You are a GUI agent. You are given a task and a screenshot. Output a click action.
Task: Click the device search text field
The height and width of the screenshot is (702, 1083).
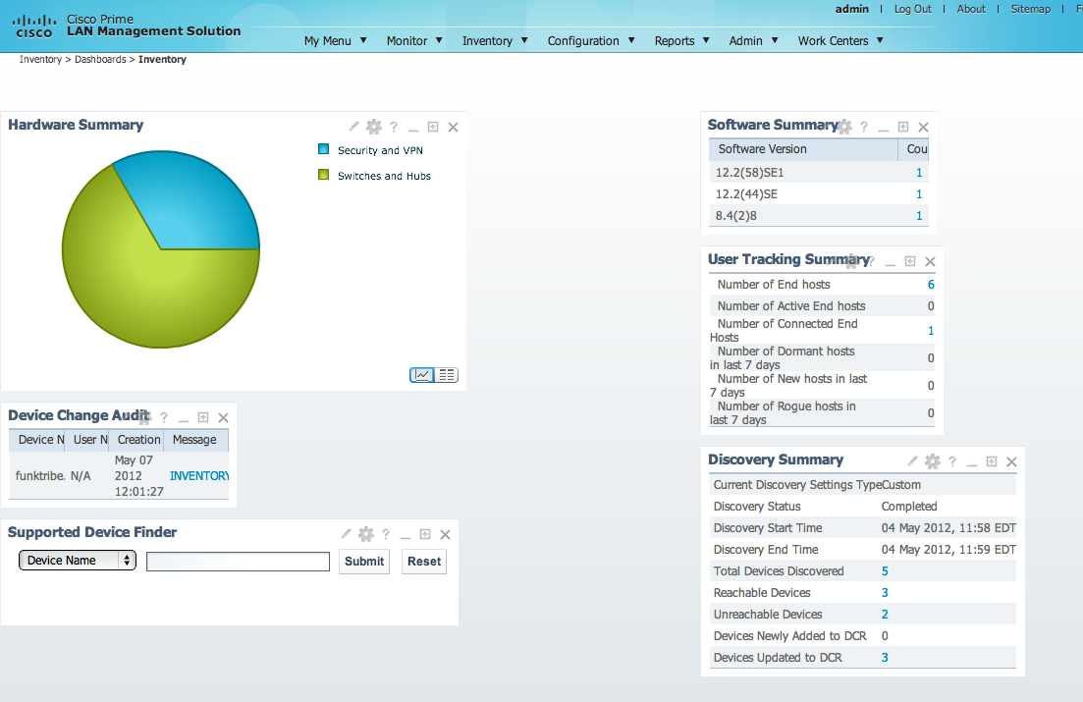[x=238, y=562]
